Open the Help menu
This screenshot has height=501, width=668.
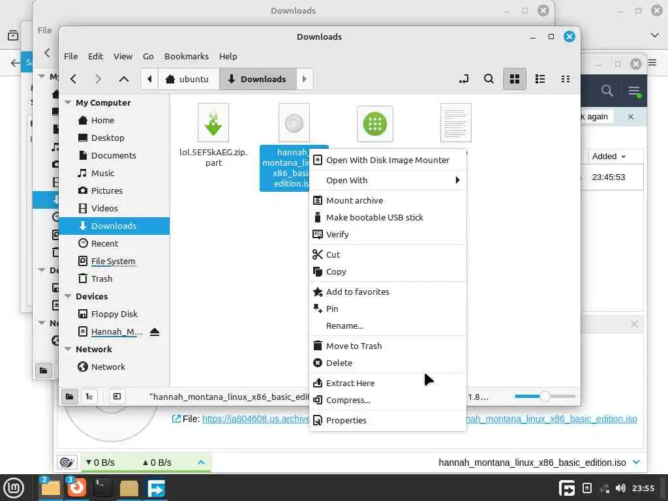point(228,56)
